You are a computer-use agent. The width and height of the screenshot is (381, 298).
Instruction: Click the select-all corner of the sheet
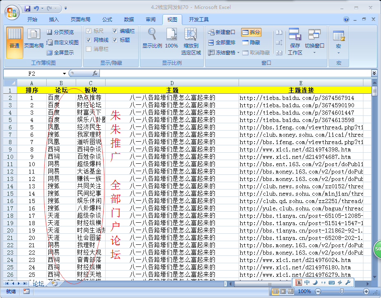10,83
